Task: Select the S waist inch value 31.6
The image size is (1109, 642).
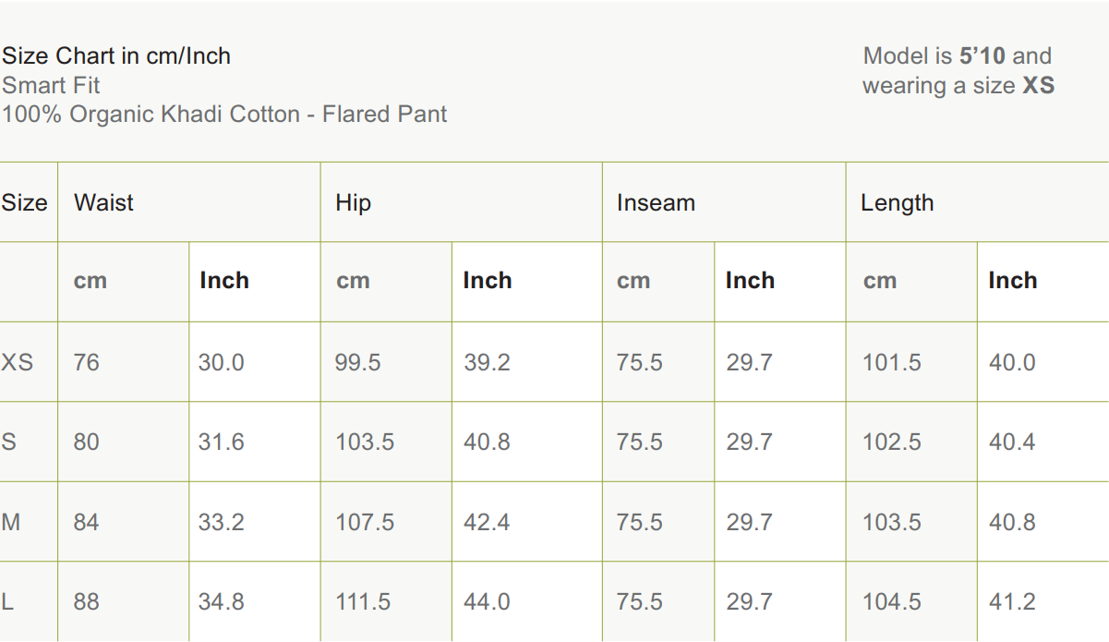Action: coord(221,442)
